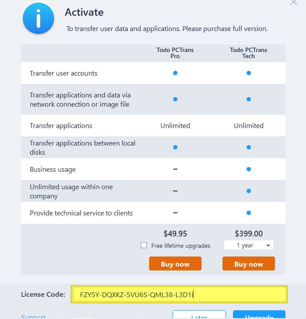The image size is (306, 319).
Task: Open the Support link
Action: [x=33, y=316]
